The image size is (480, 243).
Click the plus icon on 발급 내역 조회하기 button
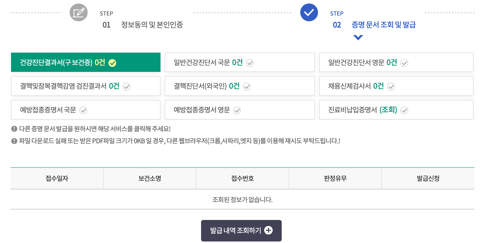pyautogui.click(x=269, y=230)
